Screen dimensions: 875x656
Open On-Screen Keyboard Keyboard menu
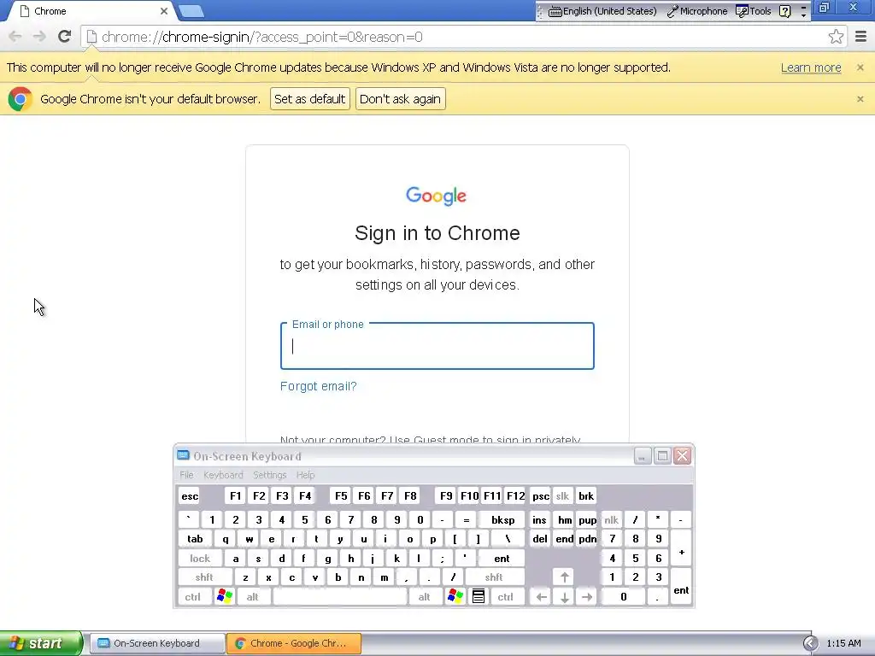[223, 475]
